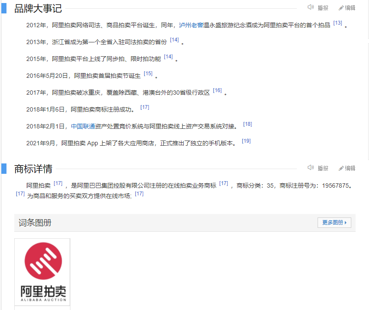Image resolution: width=369 pixels, height=310 pixels.
Task: Click the 更多图册 button
Action: pos(334,223)
